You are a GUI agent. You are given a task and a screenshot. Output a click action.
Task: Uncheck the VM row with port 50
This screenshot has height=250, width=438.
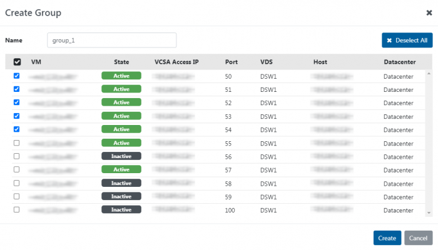tap(17, 76)
